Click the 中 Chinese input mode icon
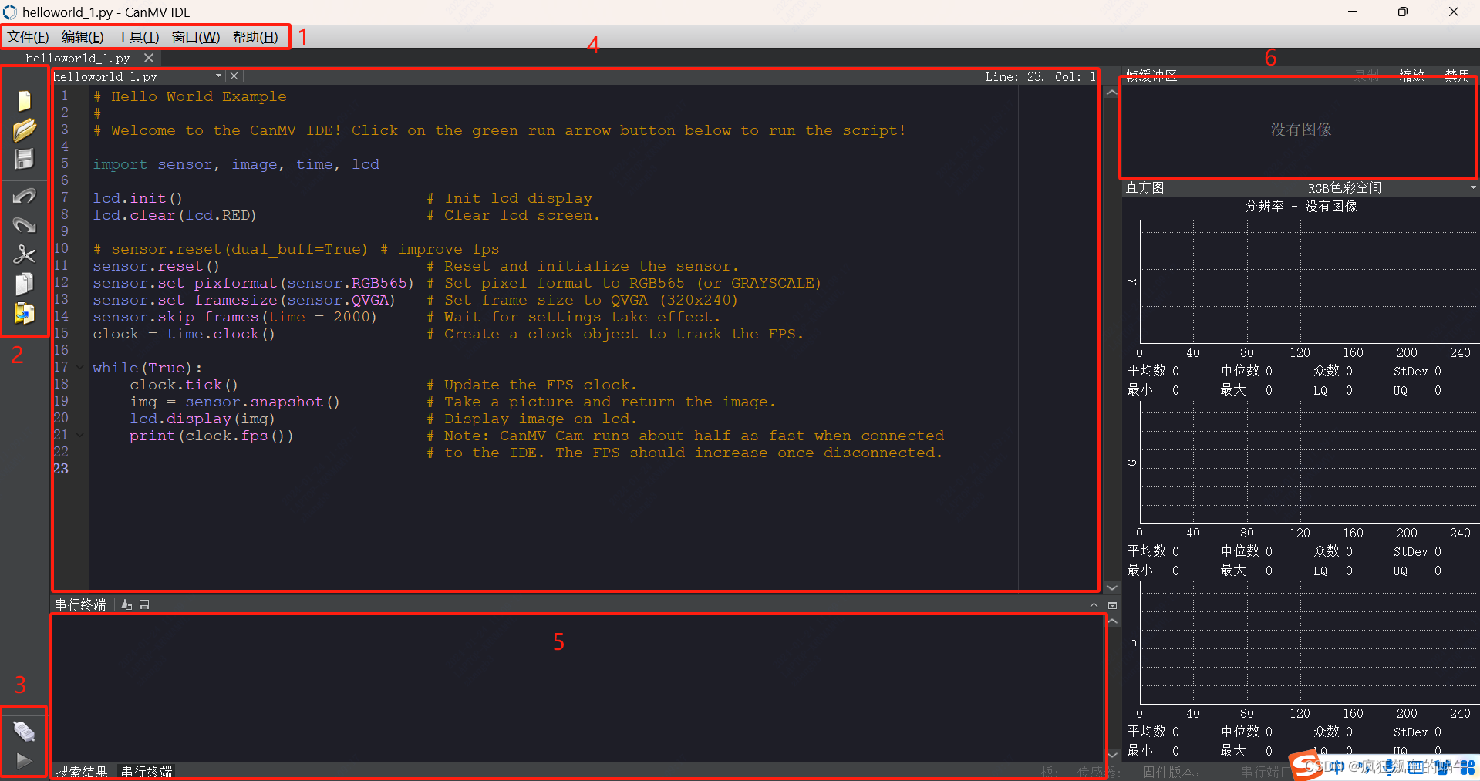 1338,767
